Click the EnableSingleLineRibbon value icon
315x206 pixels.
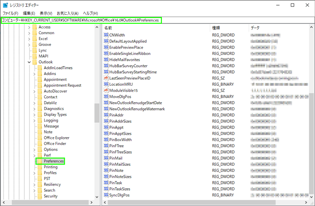point(106,53)
